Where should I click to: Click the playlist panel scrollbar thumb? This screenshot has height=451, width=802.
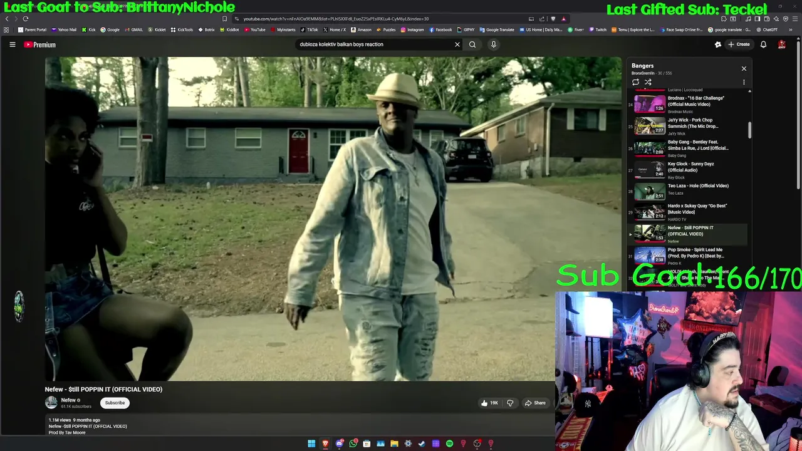(x=749, y=130)
